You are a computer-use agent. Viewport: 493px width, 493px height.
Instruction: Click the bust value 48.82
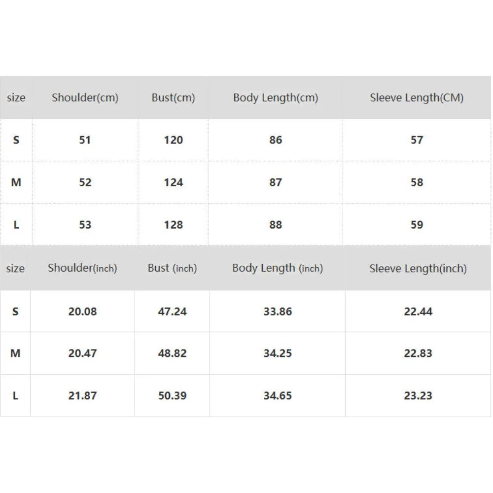[172, 353]
